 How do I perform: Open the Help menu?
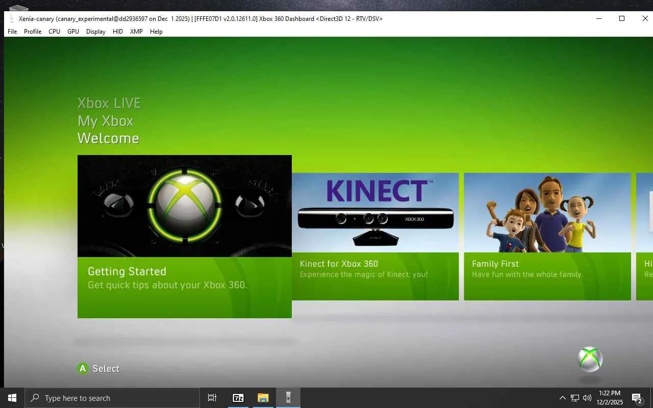click(156, 32)
